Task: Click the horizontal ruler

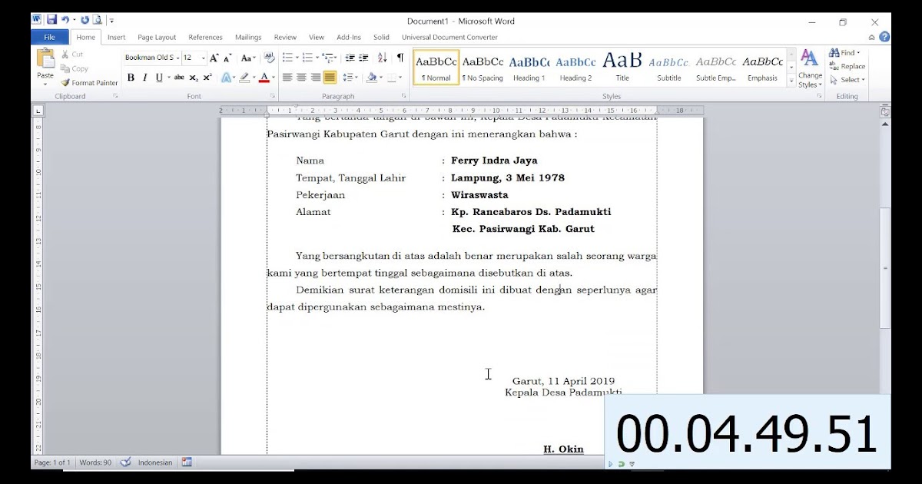Action: click(462, 111)
